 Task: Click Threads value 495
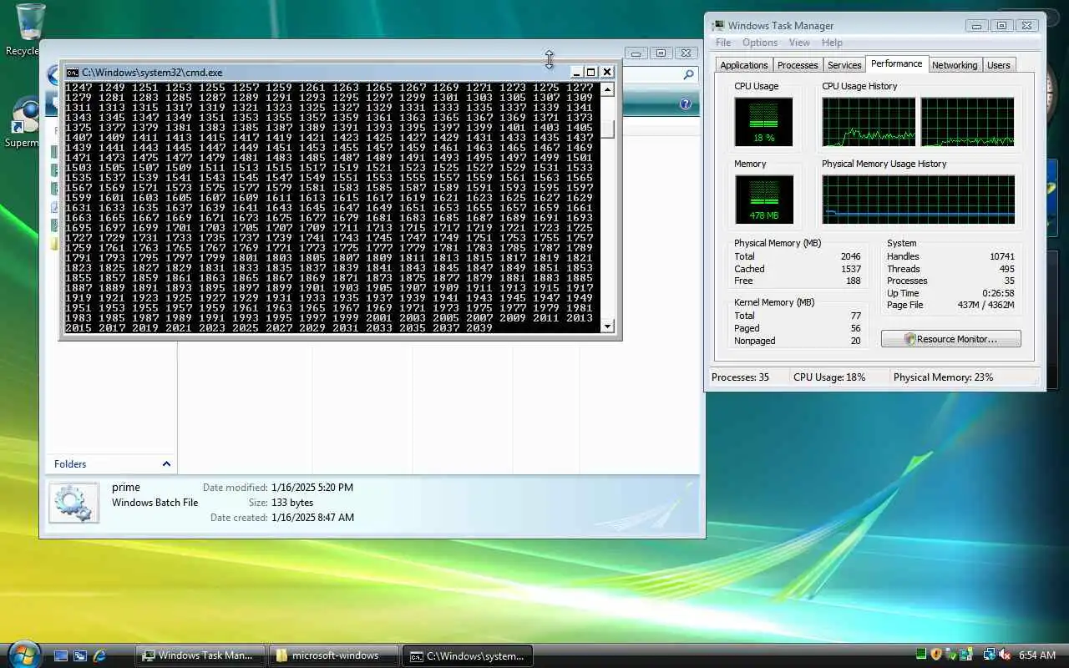click(1006, 269)
